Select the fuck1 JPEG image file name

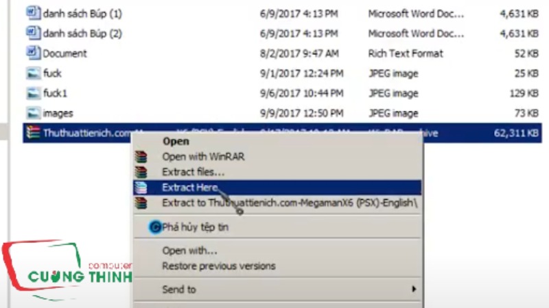(55, 93)
